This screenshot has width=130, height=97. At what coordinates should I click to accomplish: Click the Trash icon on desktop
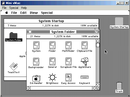119,86
